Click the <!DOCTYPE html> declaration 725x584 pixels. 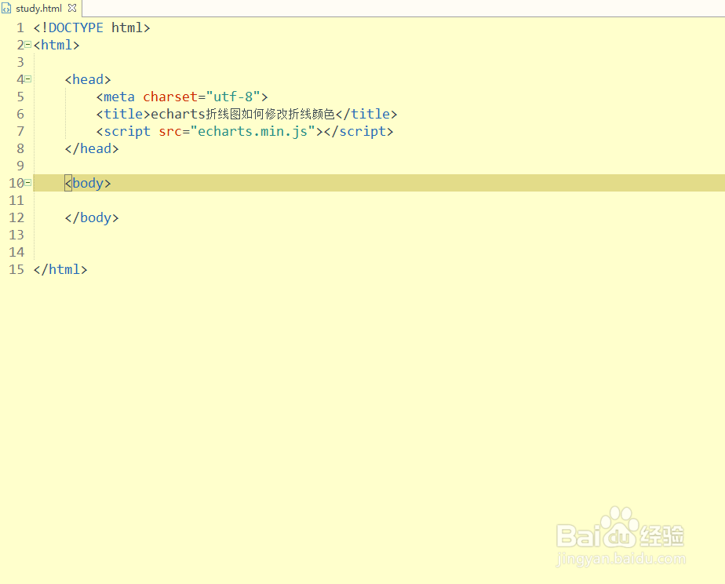pos(92,27)
